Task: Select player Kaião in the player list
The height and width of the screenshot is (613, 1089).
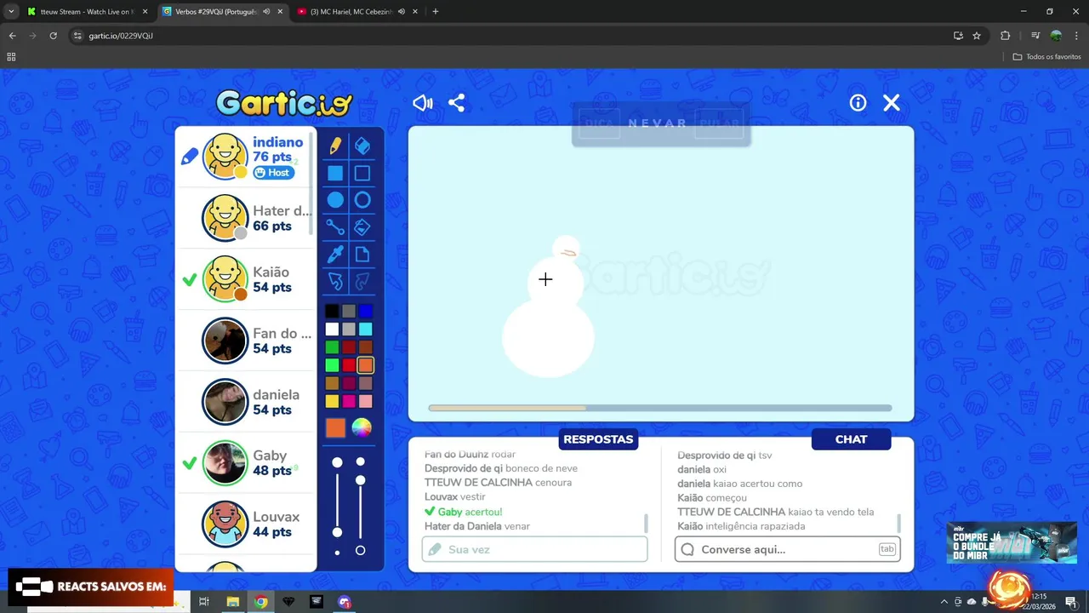Action: click(x=246, y=279)
